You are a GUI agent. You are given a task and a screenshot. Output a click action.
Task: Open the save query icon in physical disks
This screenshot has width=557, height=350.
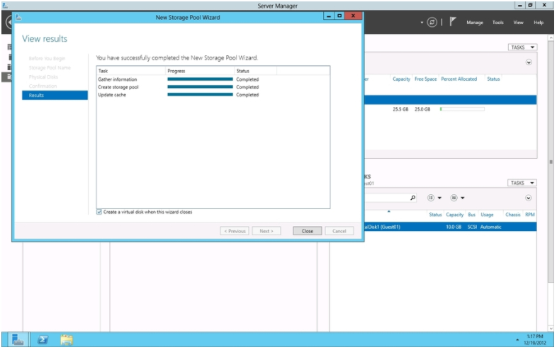pyautogui.click(x=454, y=198)
